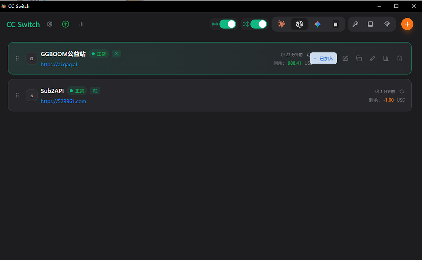Grab the drag handle of Sub2API
Viewport: 422px width, 260px height.
(17, 95)
